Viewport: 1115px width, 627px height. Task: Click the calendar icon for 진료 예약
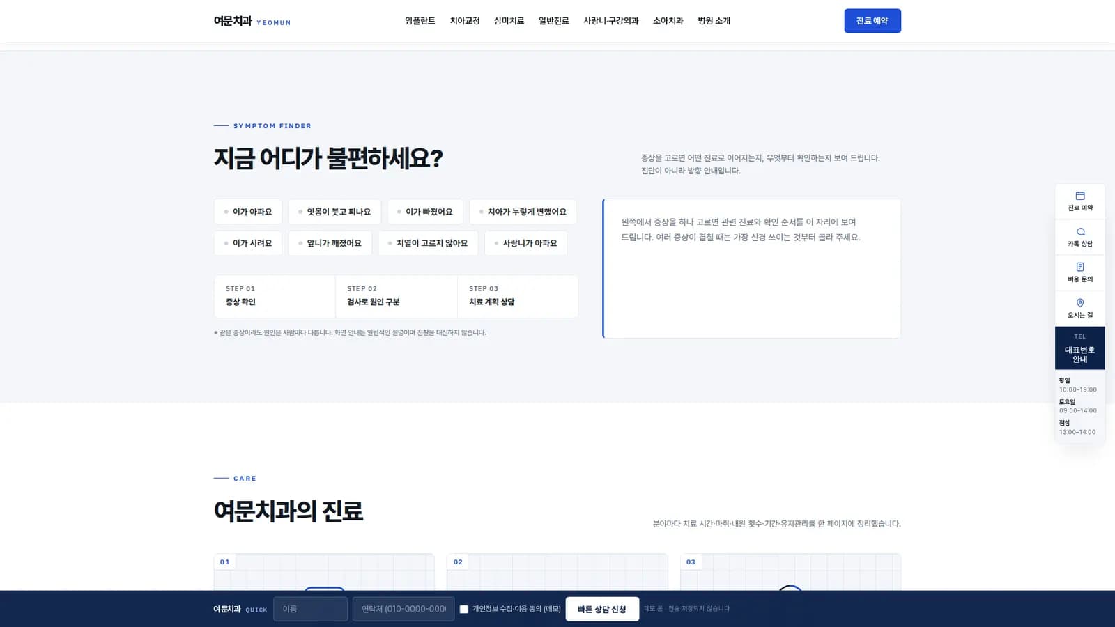coord(1080,196)
